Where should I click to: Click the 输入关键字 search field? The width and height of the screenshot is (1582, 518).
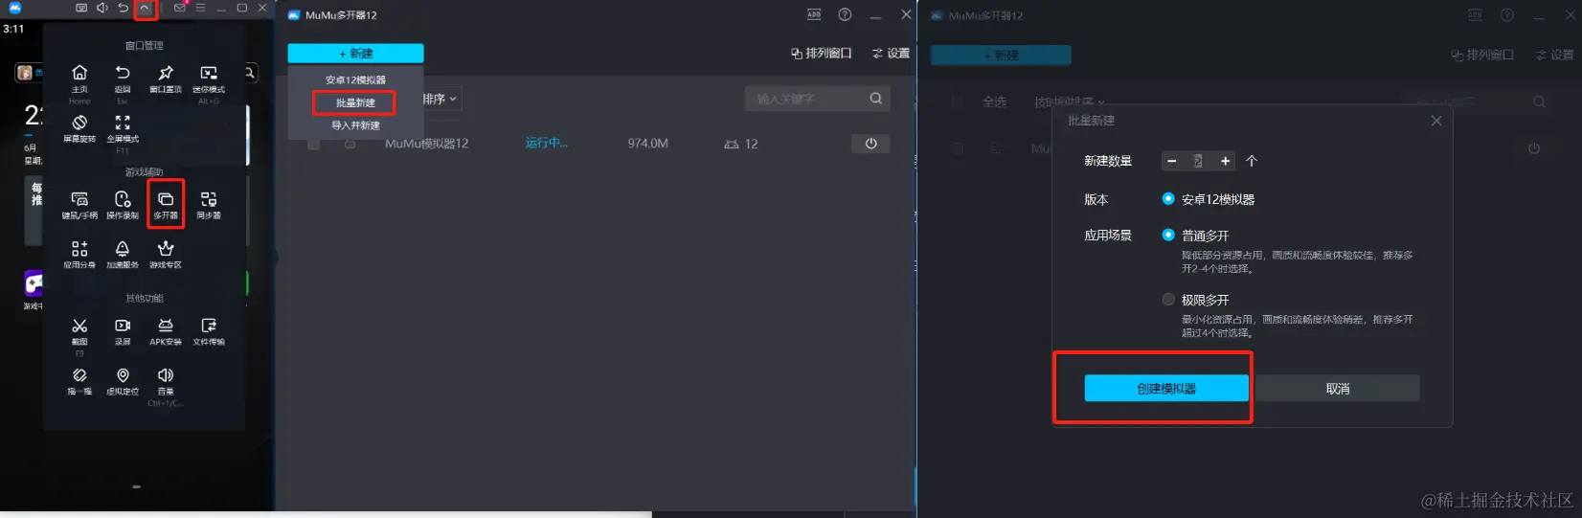[x=817, y=98]
